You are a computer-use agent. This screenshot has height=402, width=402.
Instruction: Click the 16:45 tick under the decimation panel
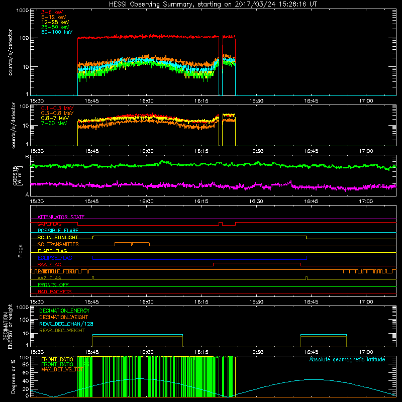click(311, 352)
